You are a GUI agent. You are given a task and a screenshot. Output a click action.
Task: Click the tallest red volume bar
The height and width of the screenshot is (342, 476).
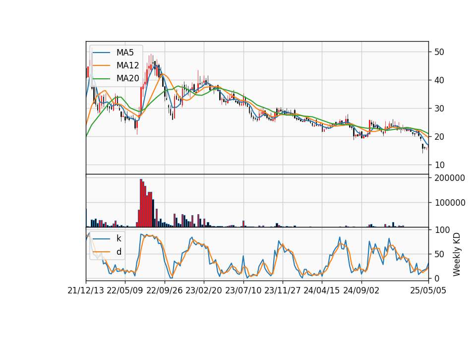[141, 203]
